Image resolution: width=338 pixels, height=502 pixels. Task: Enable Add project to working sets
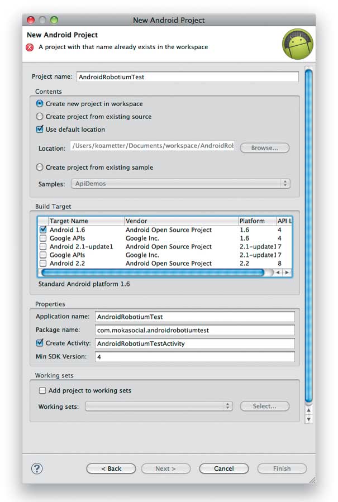[42, 390]
